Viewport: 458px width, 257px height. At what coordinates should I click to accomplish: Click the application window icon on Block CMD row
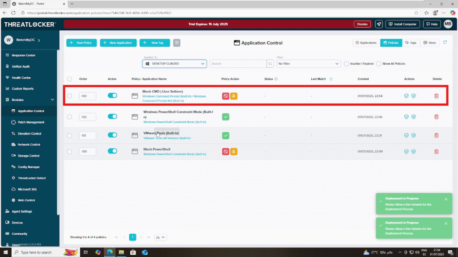135,96
